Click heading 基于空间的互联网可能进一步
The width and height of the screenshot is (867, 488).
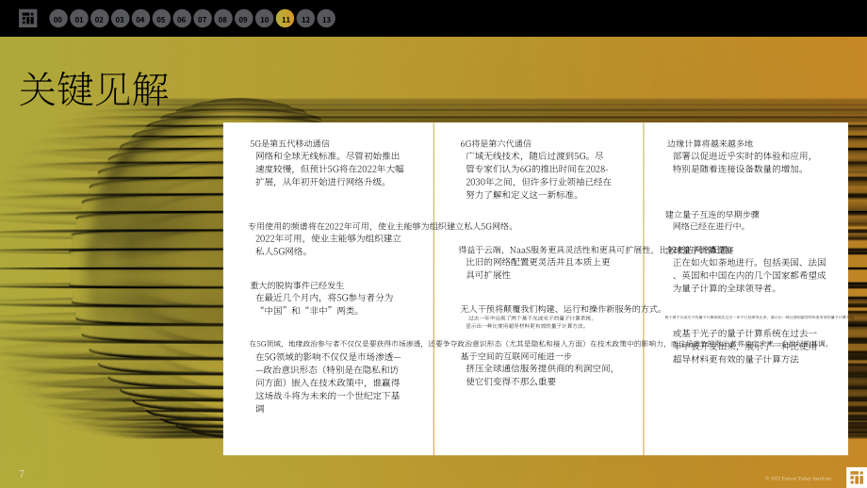(515, 356)
